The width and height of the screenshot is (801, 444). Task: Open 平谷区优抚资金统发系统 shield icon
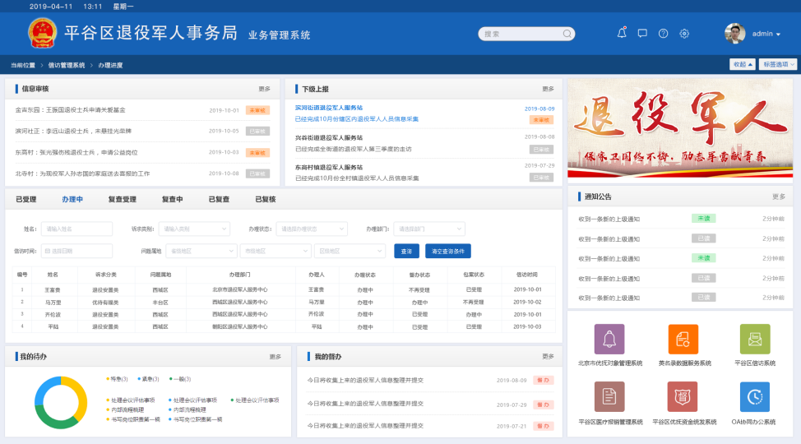coord(683,397)
